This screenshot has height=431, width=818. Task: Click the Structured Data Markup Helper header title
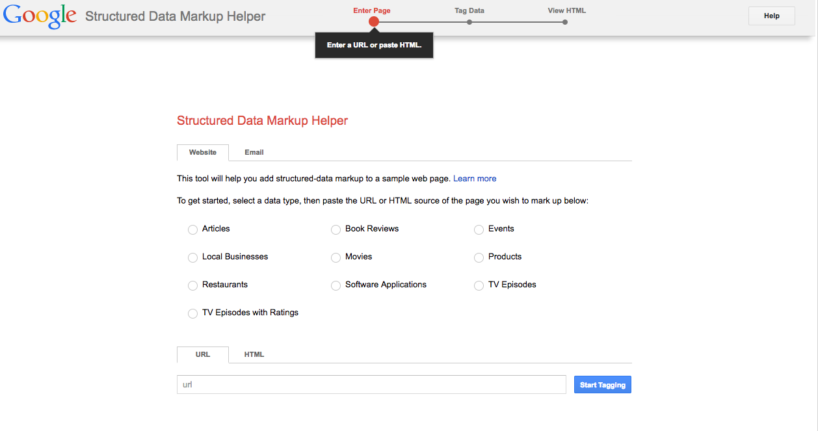tap(176, 16)
